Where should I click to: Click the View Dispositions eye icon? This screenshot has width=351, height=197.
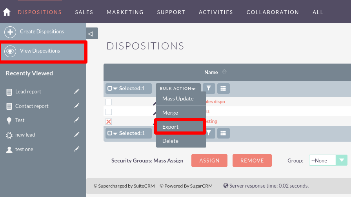10,51
